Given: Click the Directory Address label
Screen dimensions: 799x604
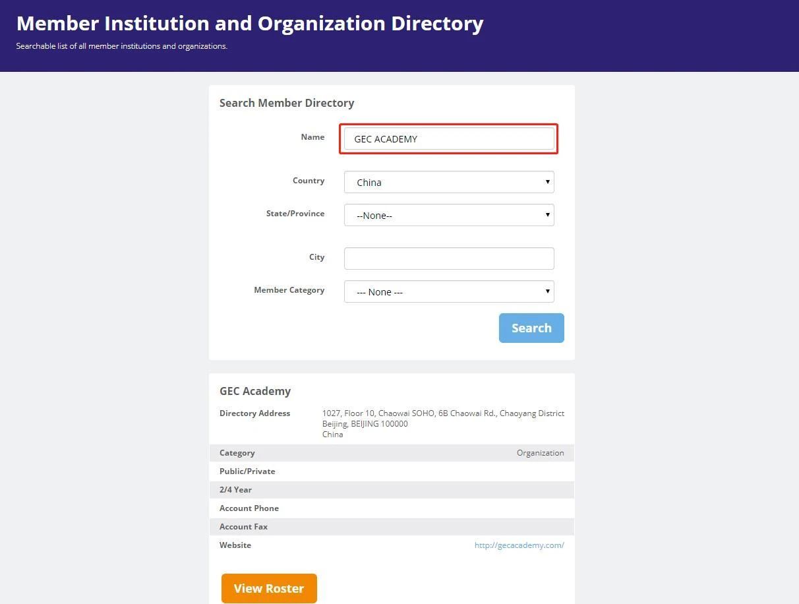Looking at the screenshot, I should coord(255,413).
